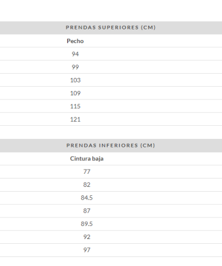
Task: Click the waist value 82
Action: pyautogui.click(x=86, y=185)
